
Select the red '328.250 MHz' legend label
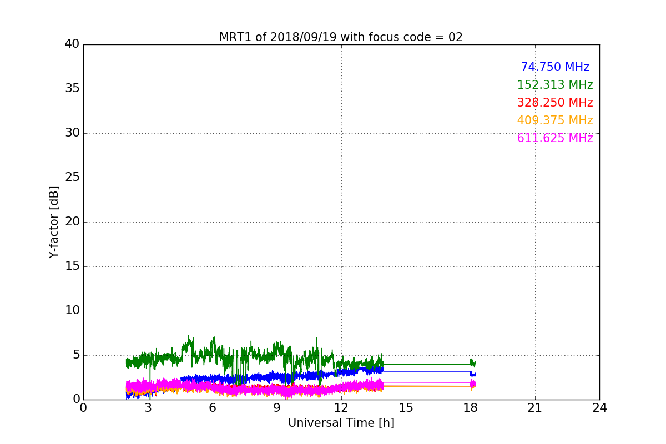pyautogui.click(x=555, y=103)
